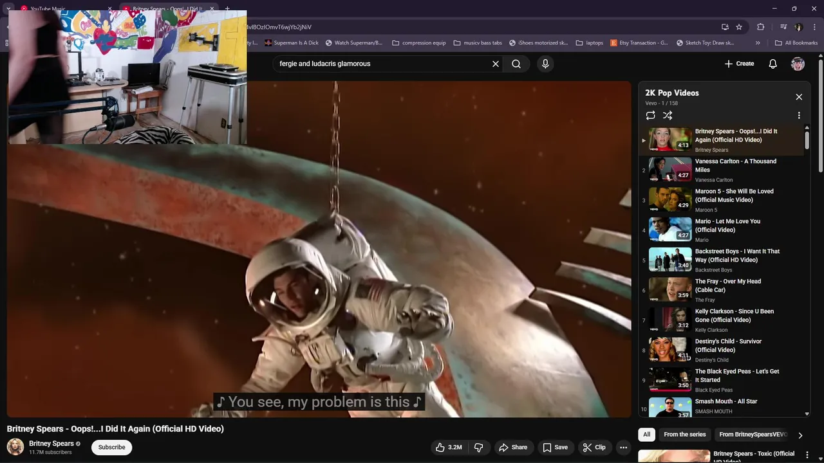Open Sketch Toy bookmark
824x463 pixels.
click(x=706, y=43)
